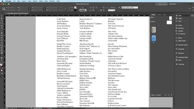The image size is (194, 109).
Task: Open the Help menu
Action: pos(58,1)
